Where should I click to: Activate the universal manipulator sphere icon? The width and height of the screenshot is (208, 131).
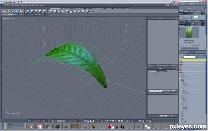pos(16,11)
